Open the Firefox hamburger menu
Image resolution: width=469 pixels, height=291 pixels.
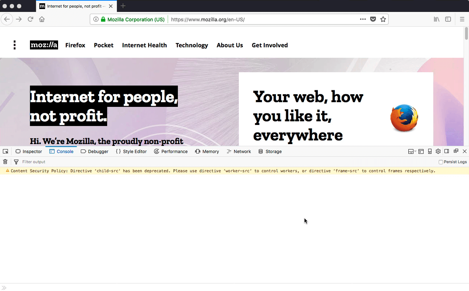[462, 19]
